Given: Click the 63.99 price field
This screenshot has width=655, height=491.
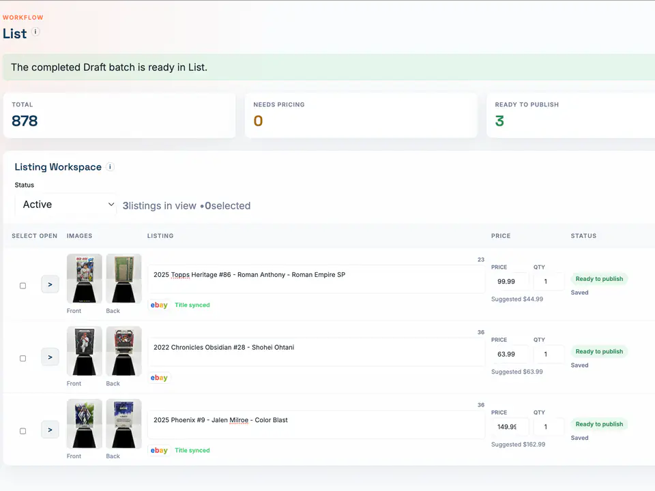Looking at the screenshot, I should (x=510, y=354).
